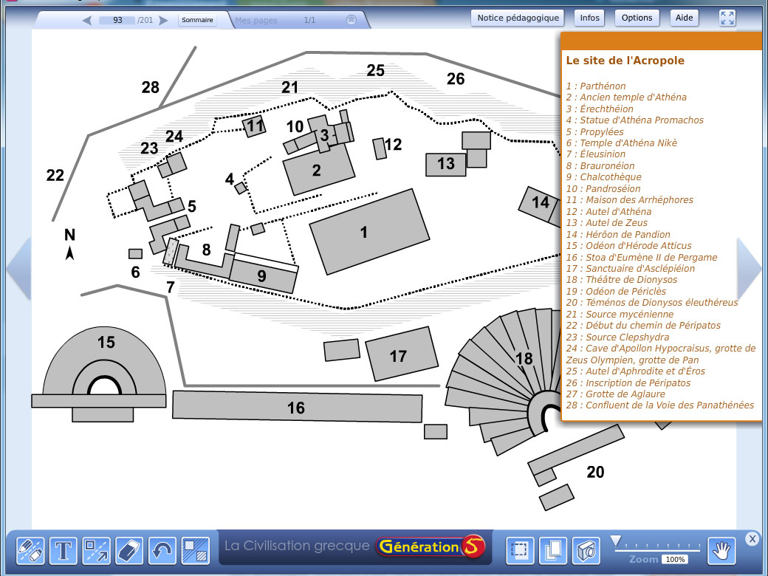Expand the Mes pages tab options
Viewport: 768px width, 576px height.
pos(352,21)
